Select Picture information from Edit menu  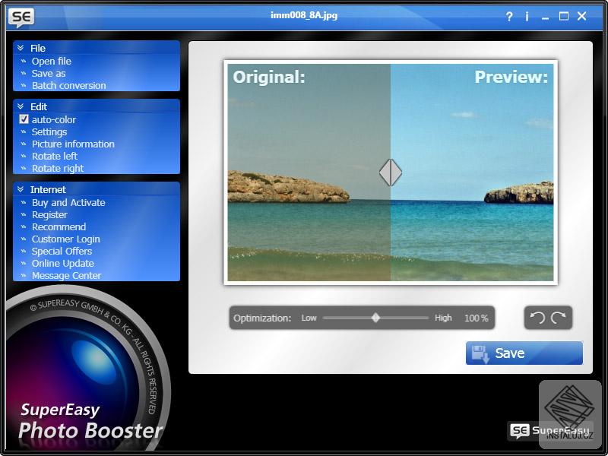coord(74,144)
